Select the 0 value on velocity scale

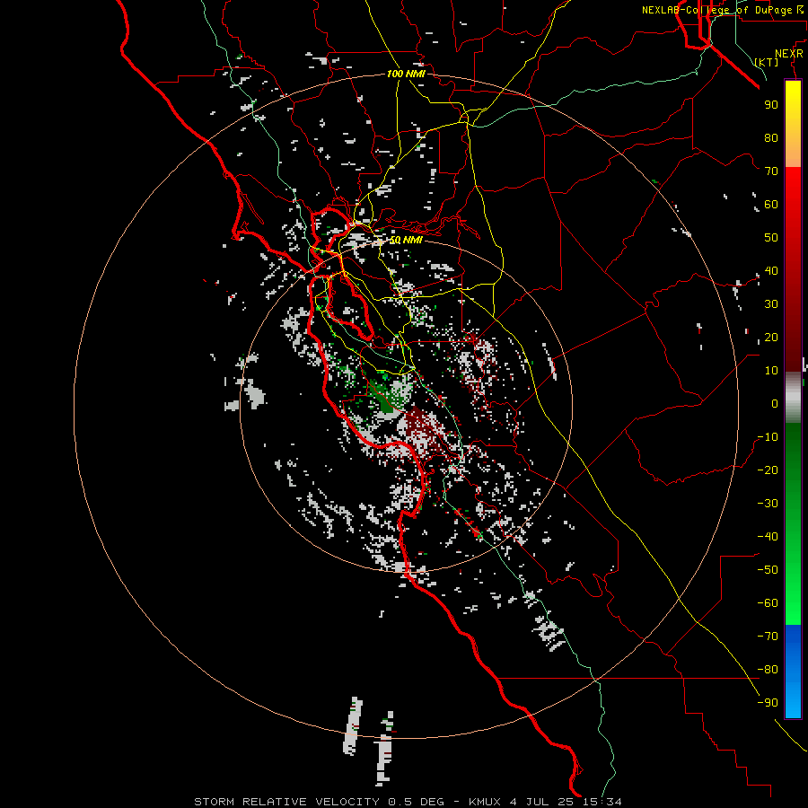(775, 403)
